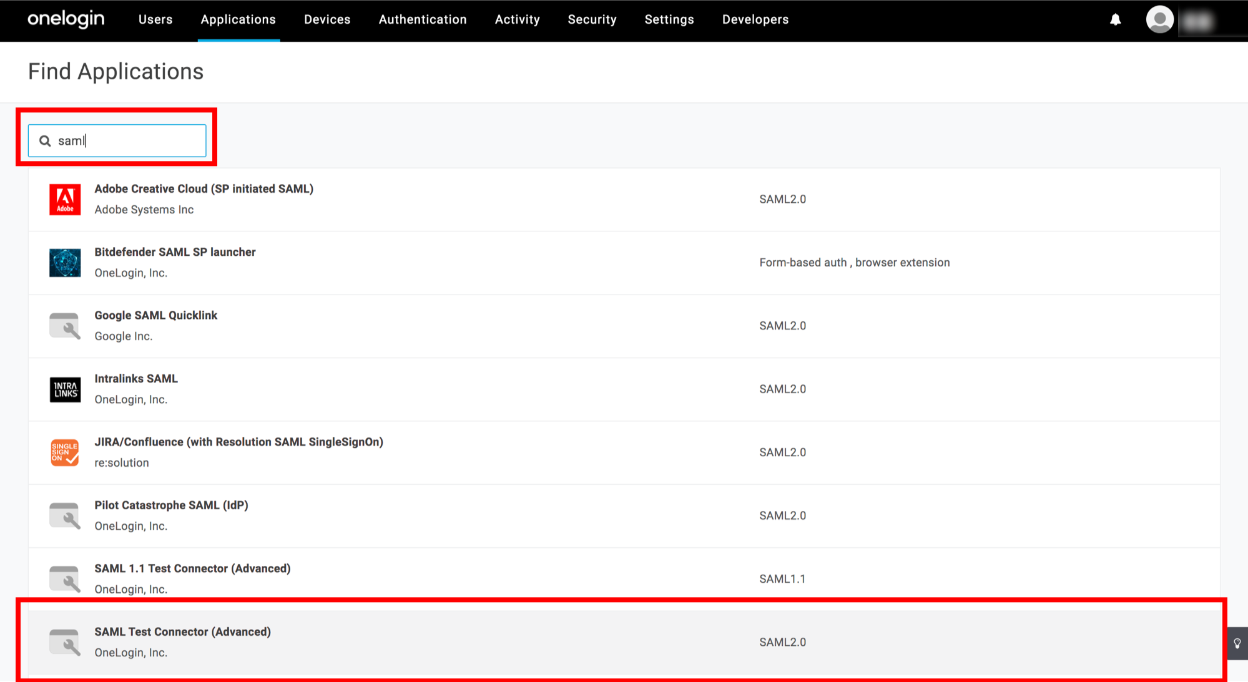
Task: Click the SAML Test Connector (Advanced) icon
Action: pyautogui.click(x=65, y=642)
